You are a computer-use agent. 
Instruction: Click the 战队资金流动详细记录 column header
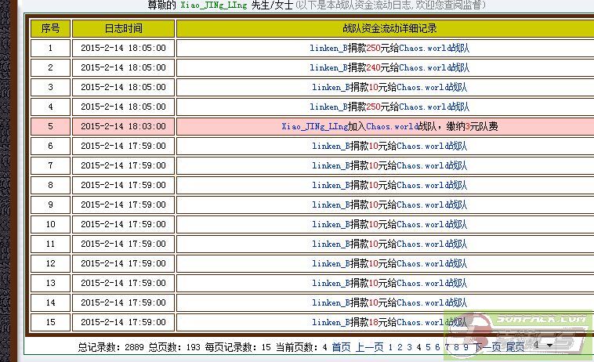[389, 28]
